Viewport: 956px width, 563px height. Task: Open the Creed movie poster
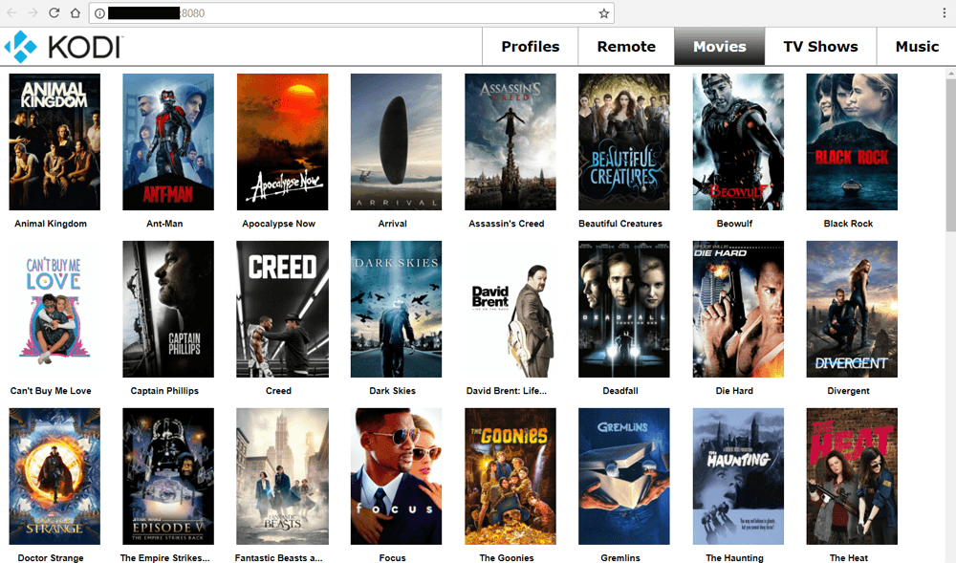282,309
